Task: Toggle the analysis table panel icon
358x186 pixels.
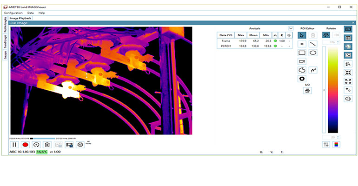Action: tap(348, 38)
